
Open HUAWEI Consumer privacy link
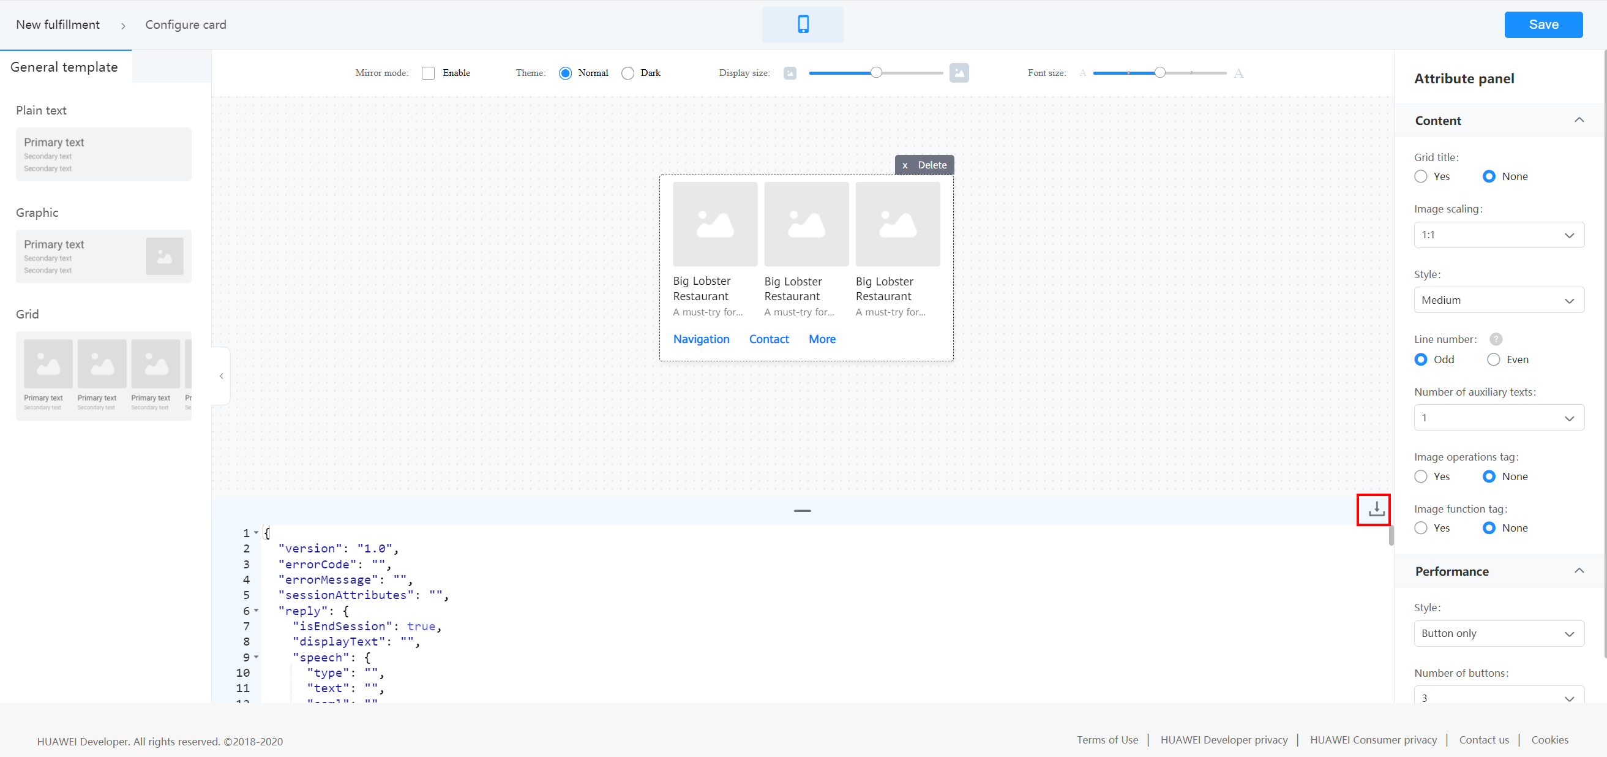coord(1373,739)
